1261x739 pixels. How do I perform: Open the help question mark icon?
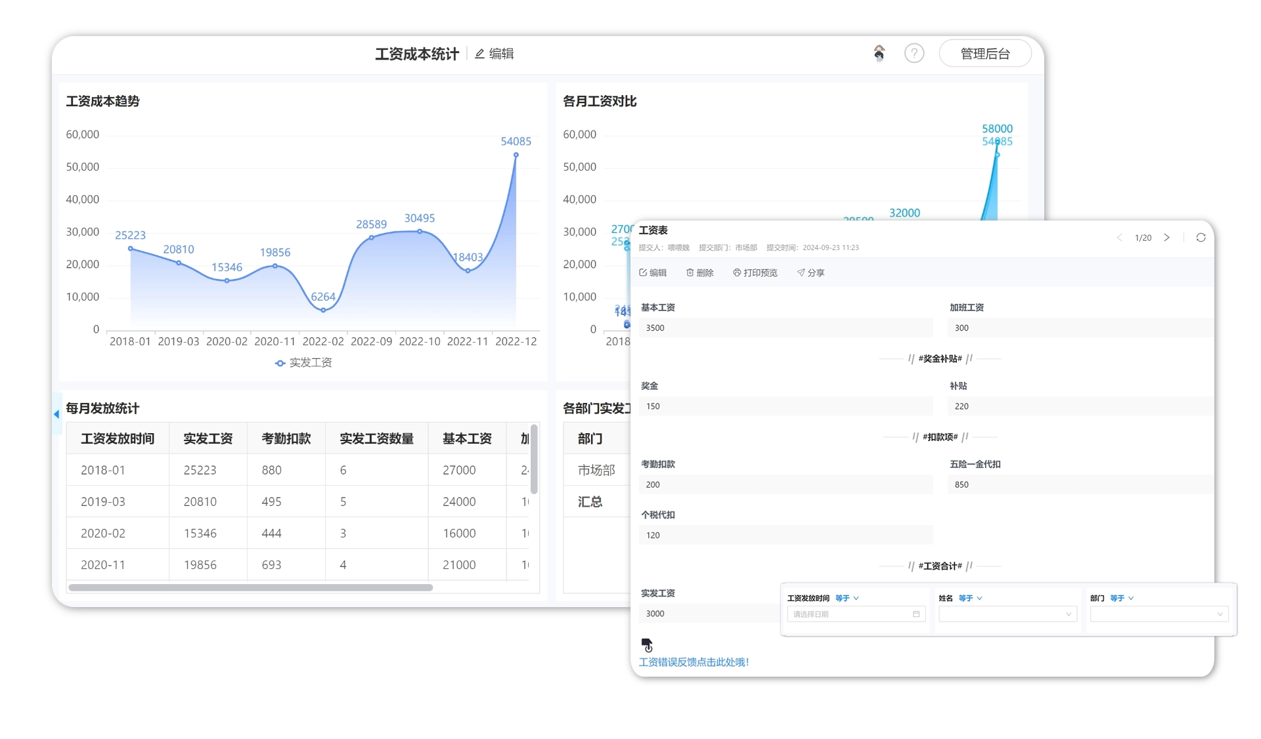point(914,53)
